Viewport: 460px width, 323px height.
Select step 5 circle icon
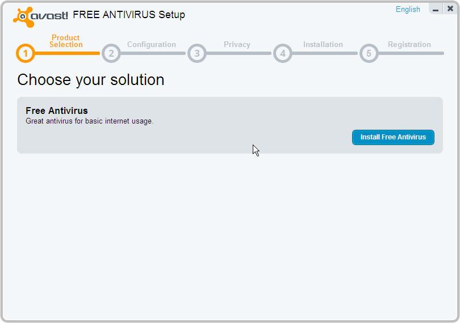pyautogui.click(x=369, y=53)
